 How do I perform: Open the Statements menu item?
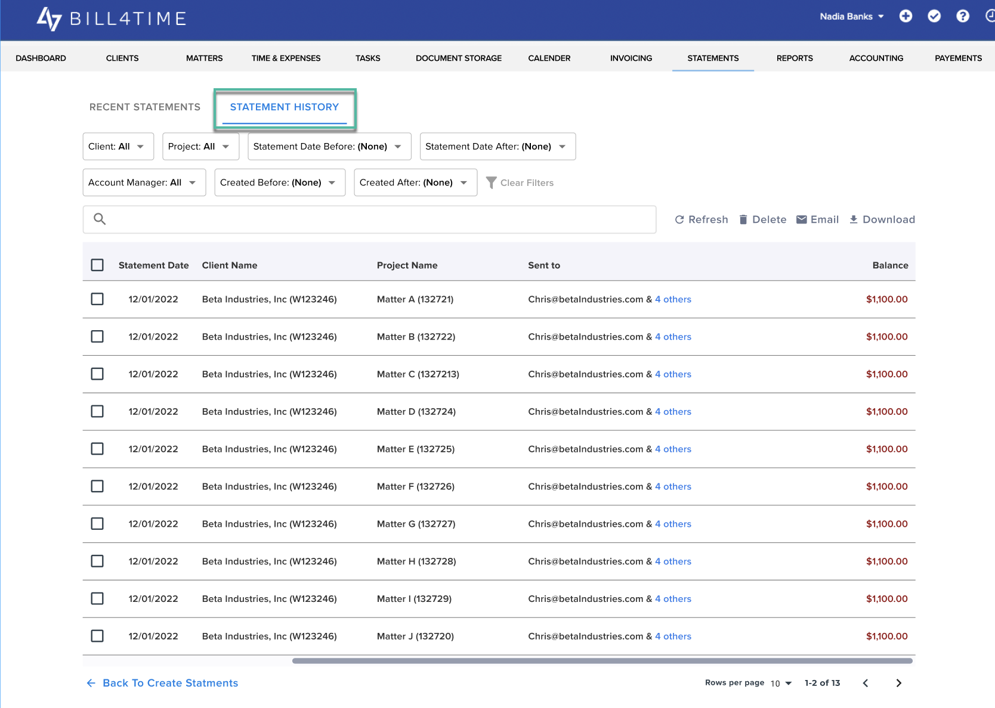coord(713,58)
